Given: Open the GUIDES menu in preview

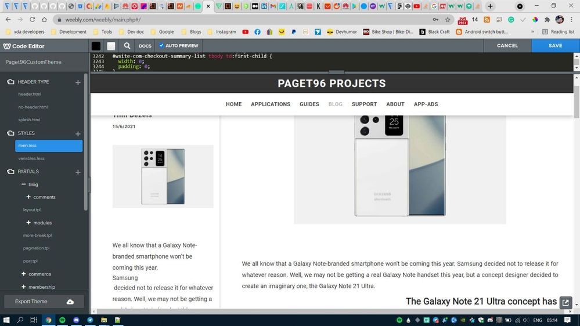Looking at the screenshot, I should click(309, 104).
